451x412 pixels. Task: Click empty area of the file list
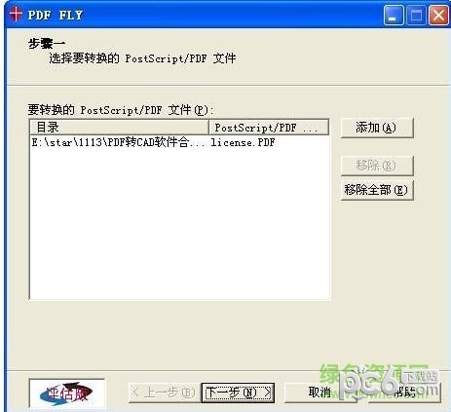pyautogui.click(x=179, y=224)
